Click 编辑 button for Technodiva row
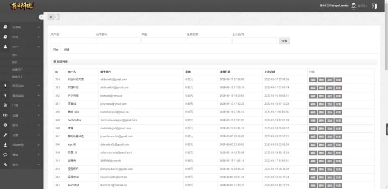388x189 pixels. (313, 121)
